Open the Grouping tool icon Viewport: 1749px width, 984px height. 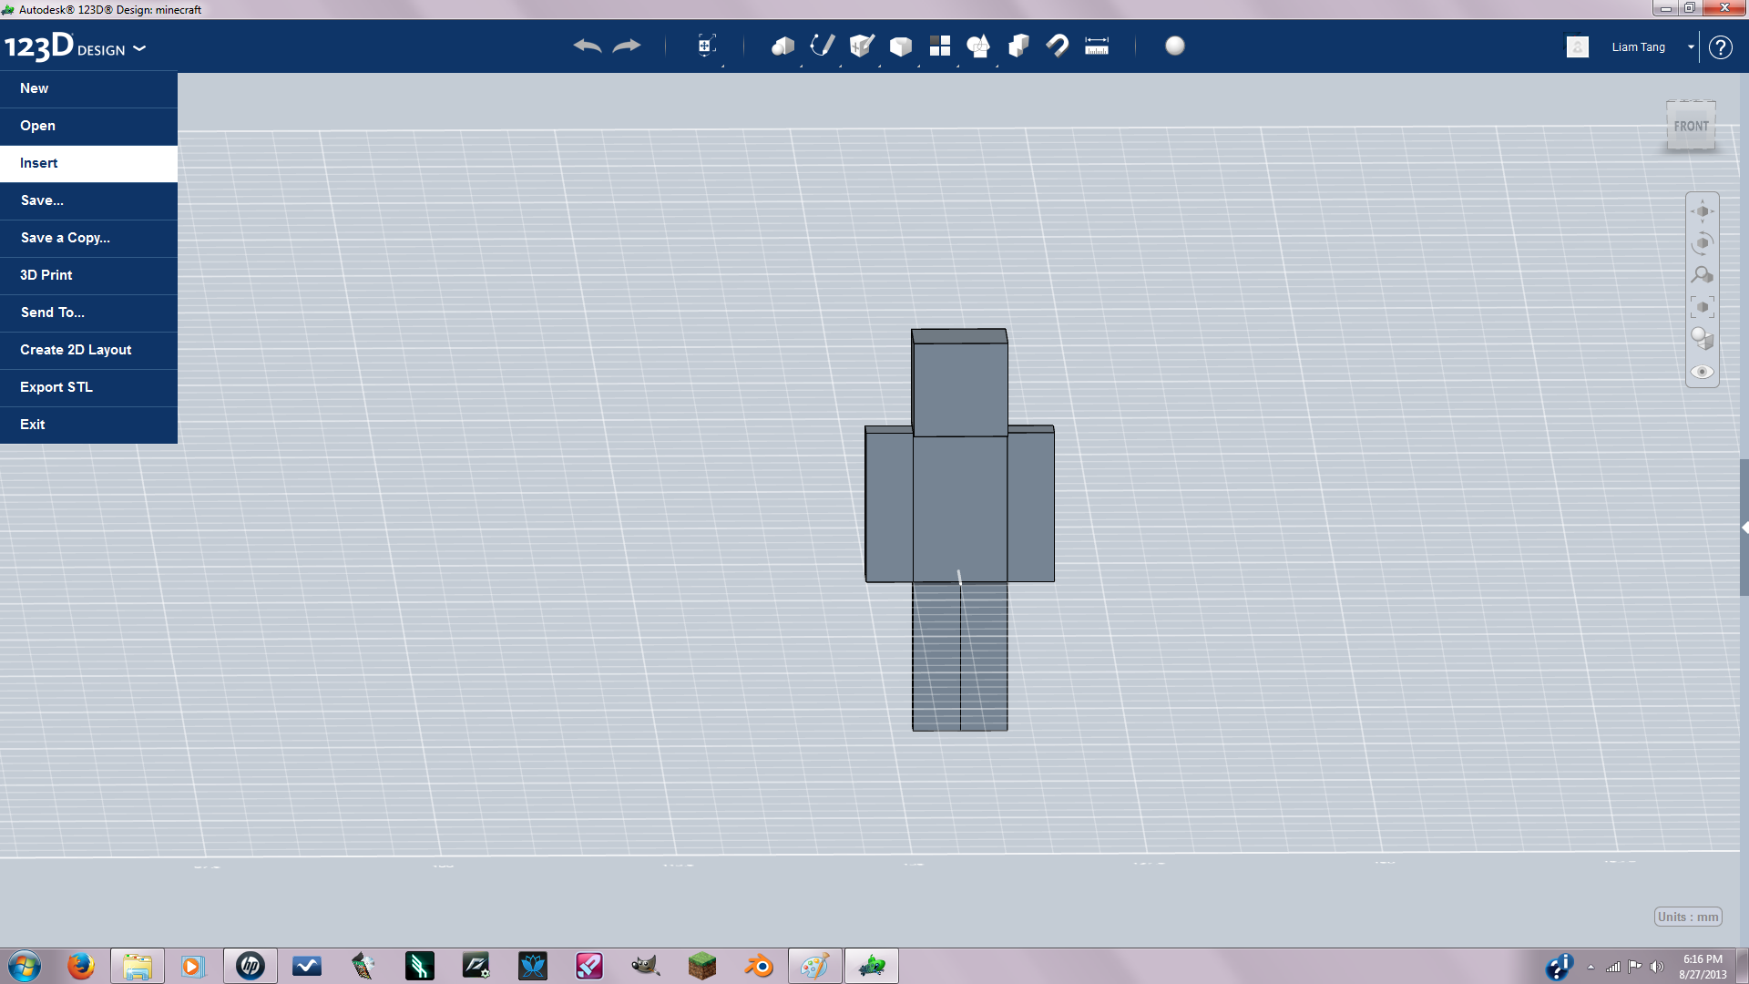(979, 46)
